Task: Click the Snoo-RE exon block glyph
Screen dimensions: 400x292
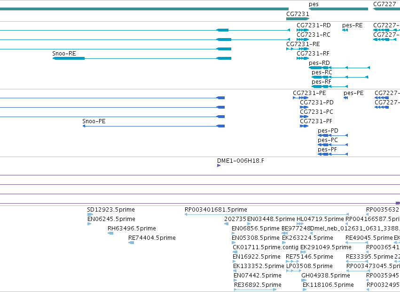Action: pyautogui.click(x=69, y=58)
